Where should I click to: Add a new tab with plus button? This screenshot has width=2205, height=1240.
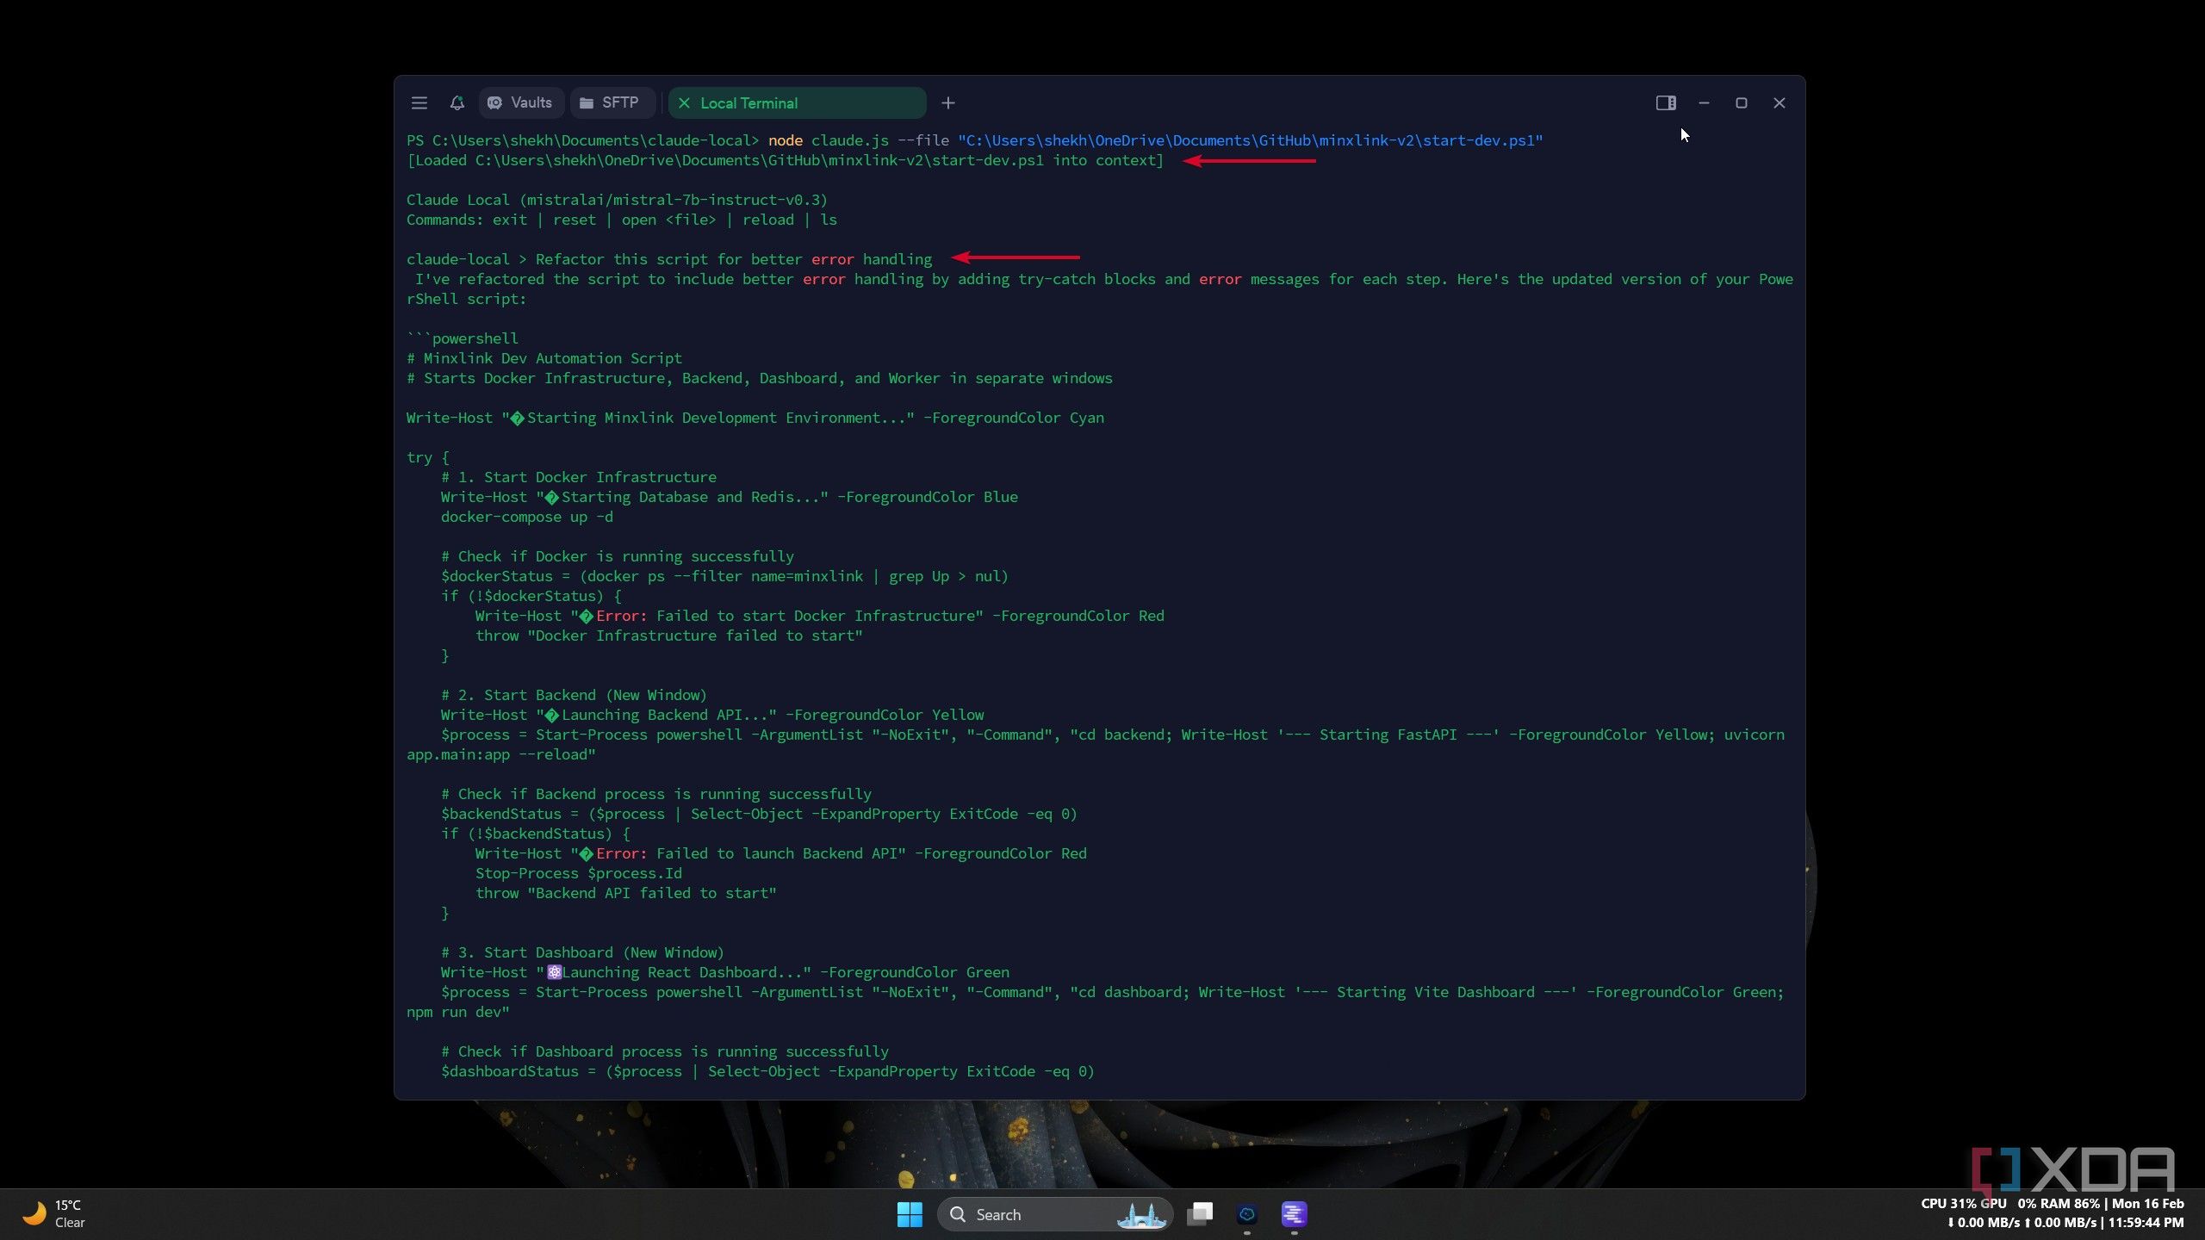948,103
